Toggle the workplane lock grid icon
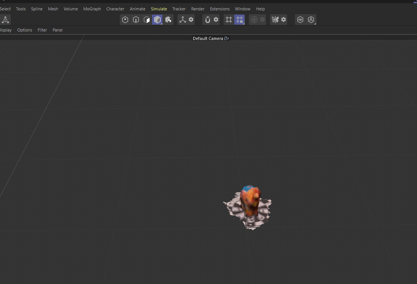 (x=240, y=20)
